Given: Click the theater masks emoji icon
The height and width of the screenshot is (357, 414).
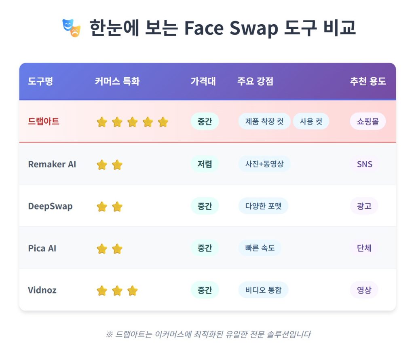Looking at the screenshot, I should [72, 28].
